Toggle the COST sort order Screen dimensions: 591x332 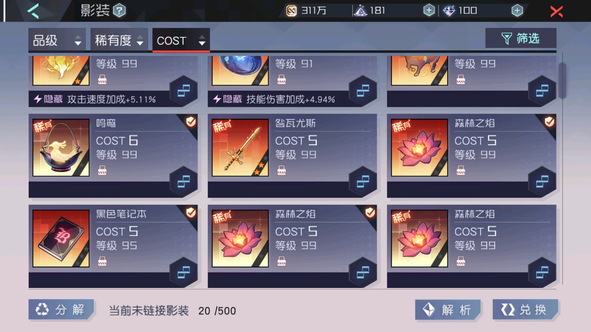coord(181,40)
